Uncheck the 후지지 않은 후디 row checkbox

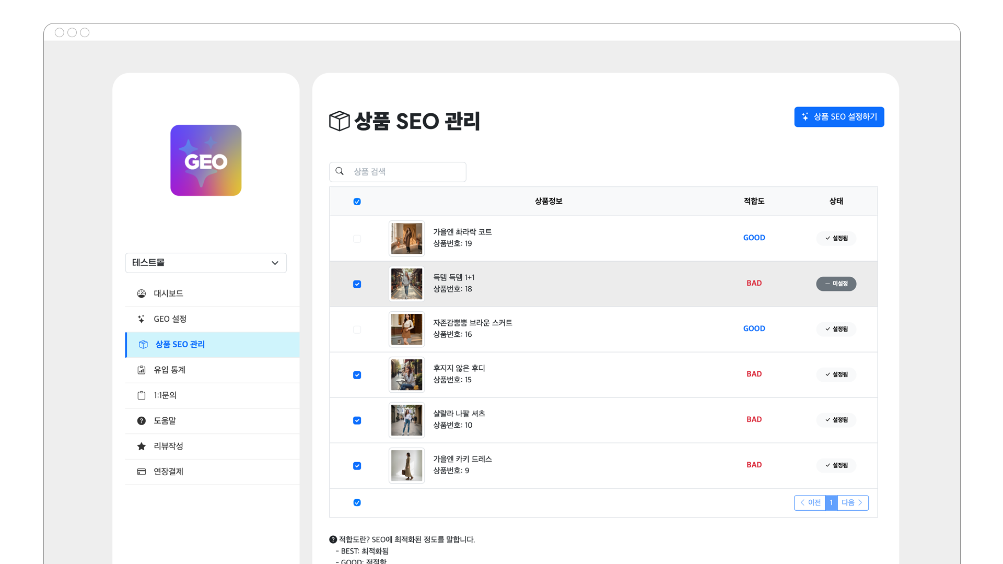click(357, 375)
